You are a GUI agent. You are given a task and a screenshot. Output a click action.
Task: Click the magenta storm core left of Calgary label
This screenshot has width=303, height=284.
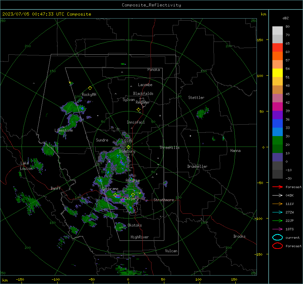(122, 200)
